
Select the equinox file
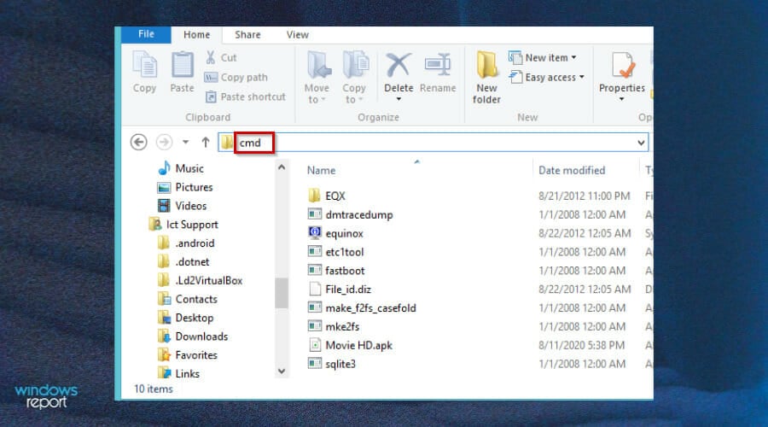[x=335, y=233]
